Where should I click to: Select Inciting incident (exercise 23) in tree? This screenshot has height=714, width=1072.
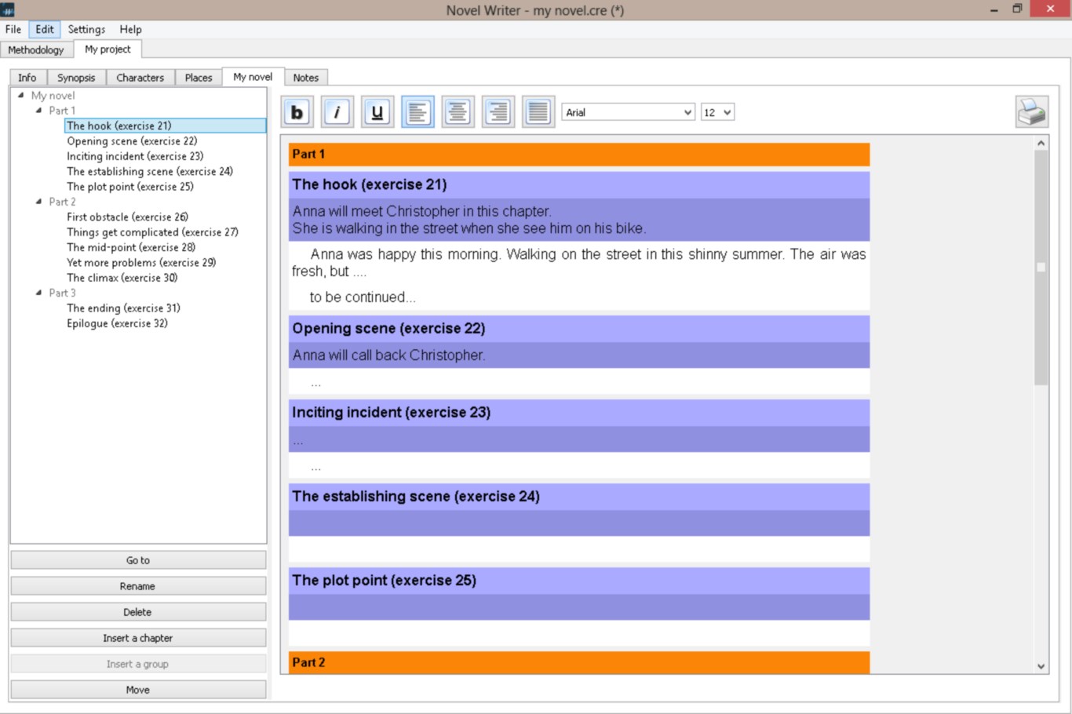click(x=135, y=156)
